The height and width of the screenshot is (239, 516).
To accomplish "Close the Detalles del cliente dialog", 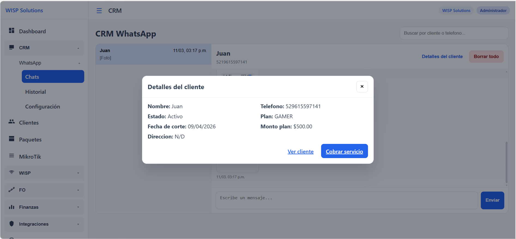I will [362, 87].
